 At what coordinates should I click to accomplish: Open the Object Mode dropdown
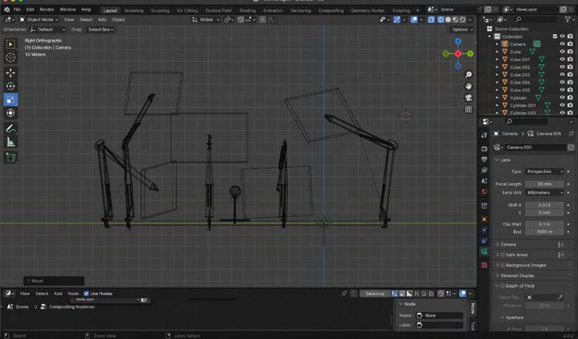pos(40,19)
